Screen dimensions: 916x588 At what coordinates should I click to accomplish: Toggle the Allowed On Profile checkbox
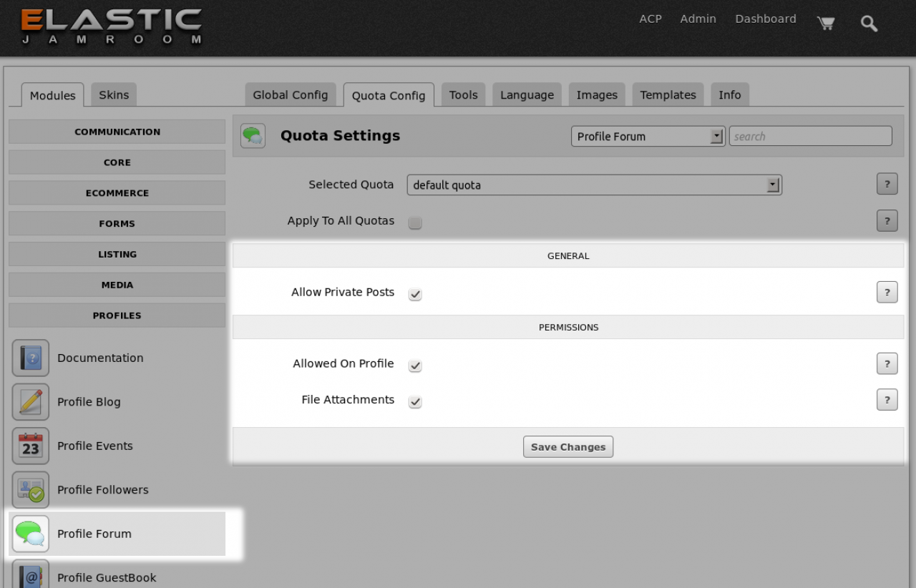click(415, 366)
